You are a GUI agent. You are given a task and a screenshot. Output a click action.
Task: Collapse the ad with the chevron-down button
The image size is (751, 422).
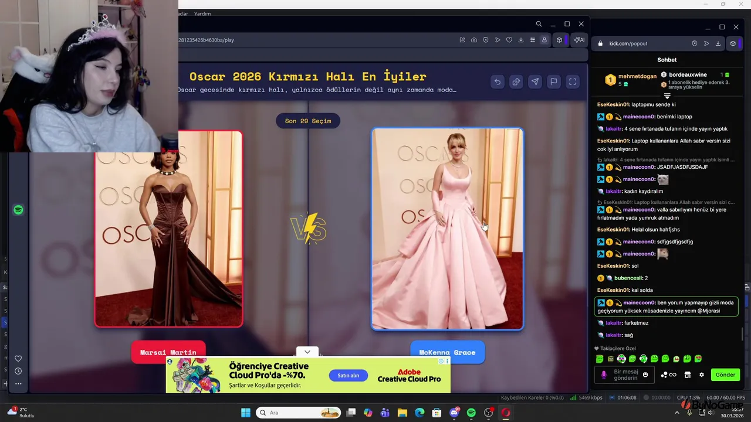307,352
